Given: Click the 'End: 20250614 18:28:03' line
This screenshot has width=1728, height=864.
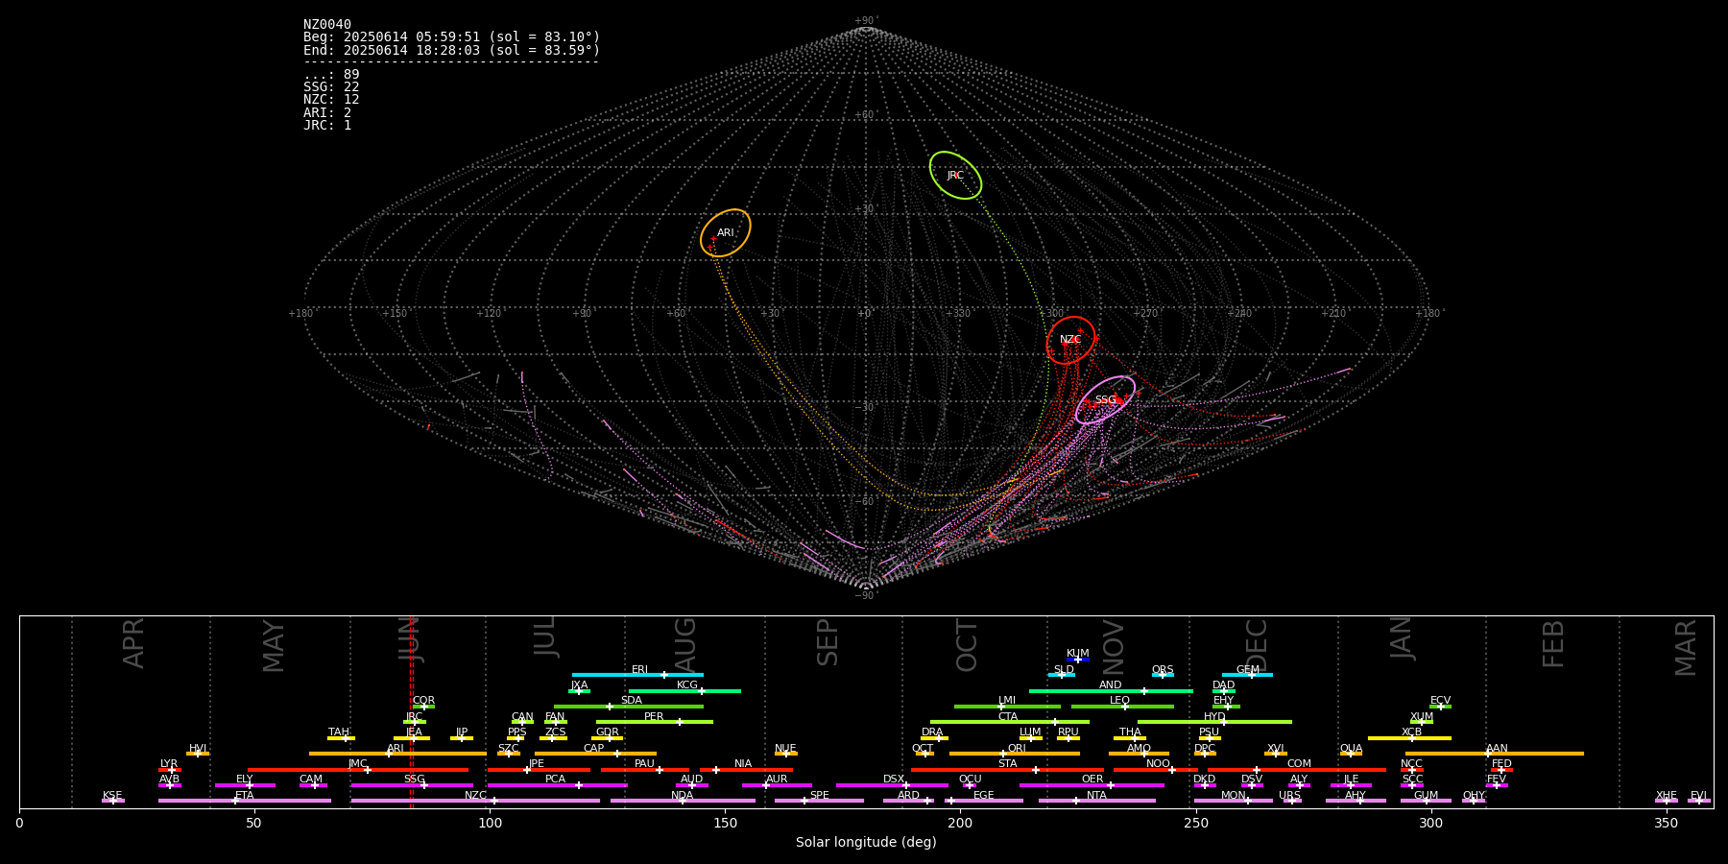Looking at the screenshot, I should click(451, 50).
